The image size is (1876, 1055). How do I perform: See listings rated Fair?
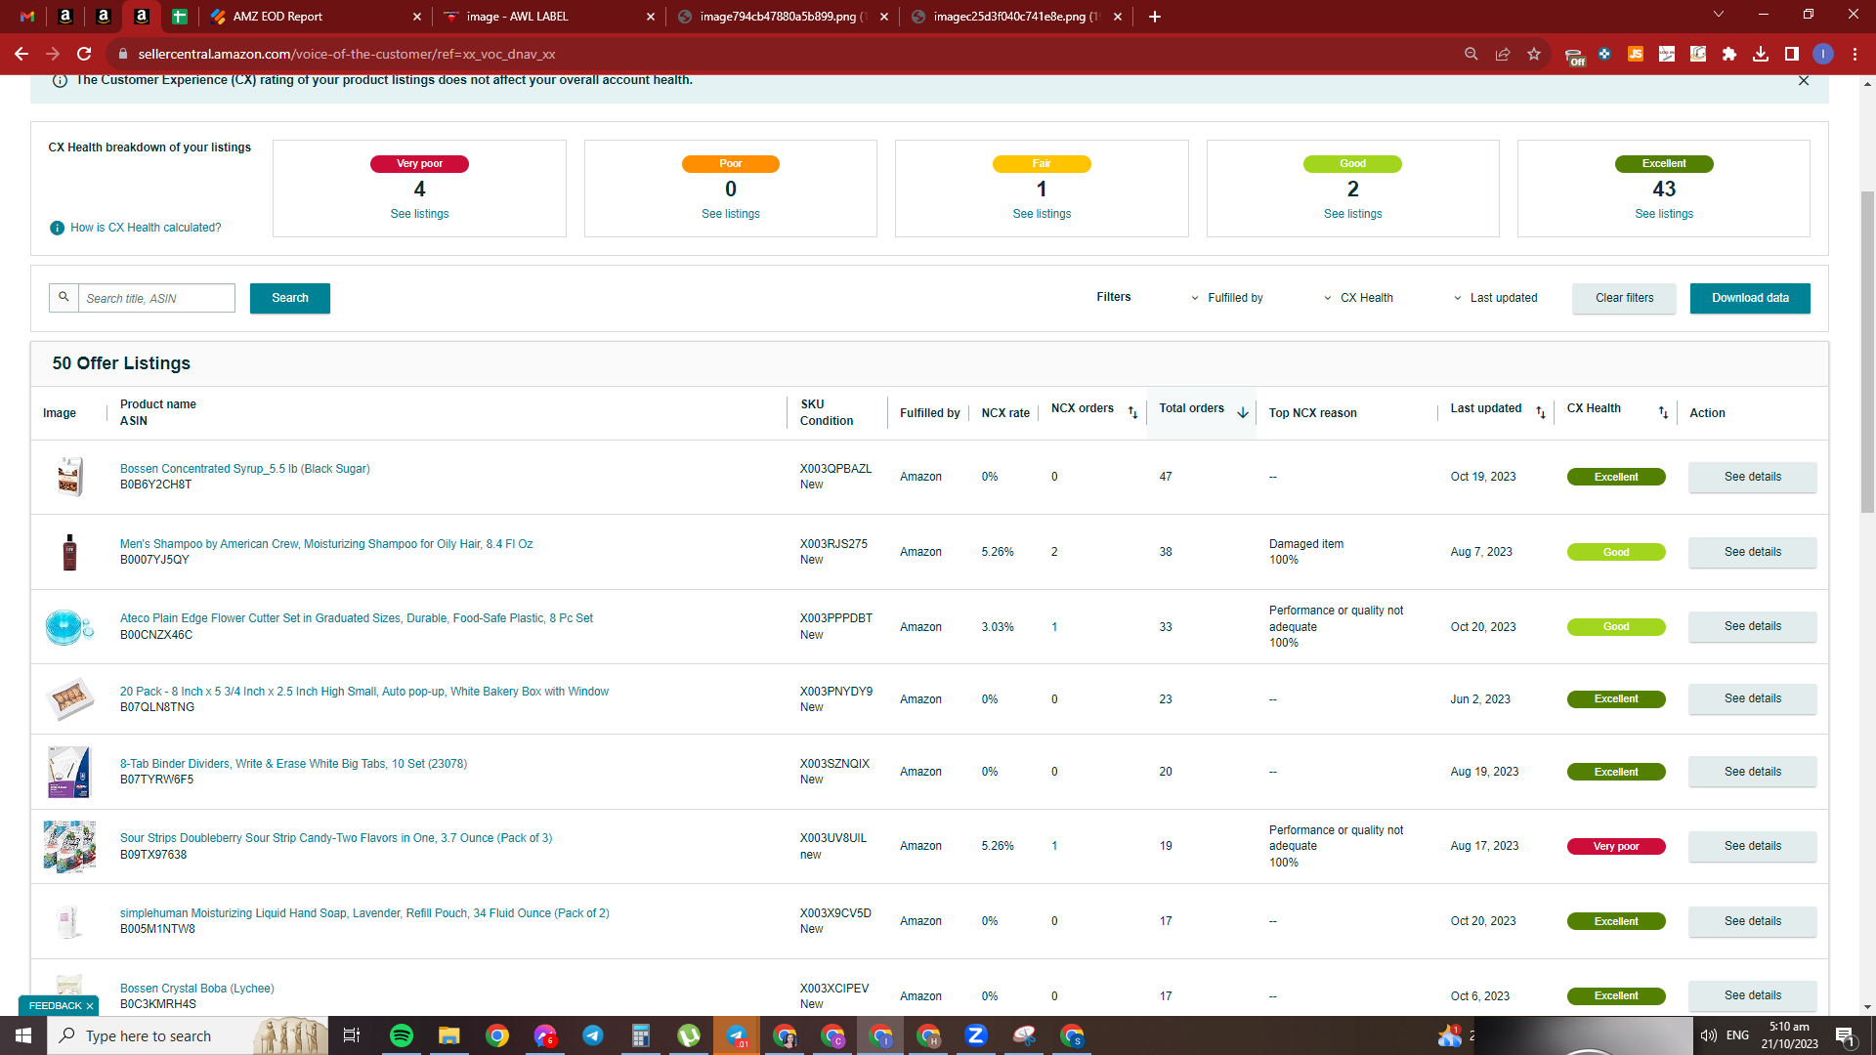point(1042,214)
